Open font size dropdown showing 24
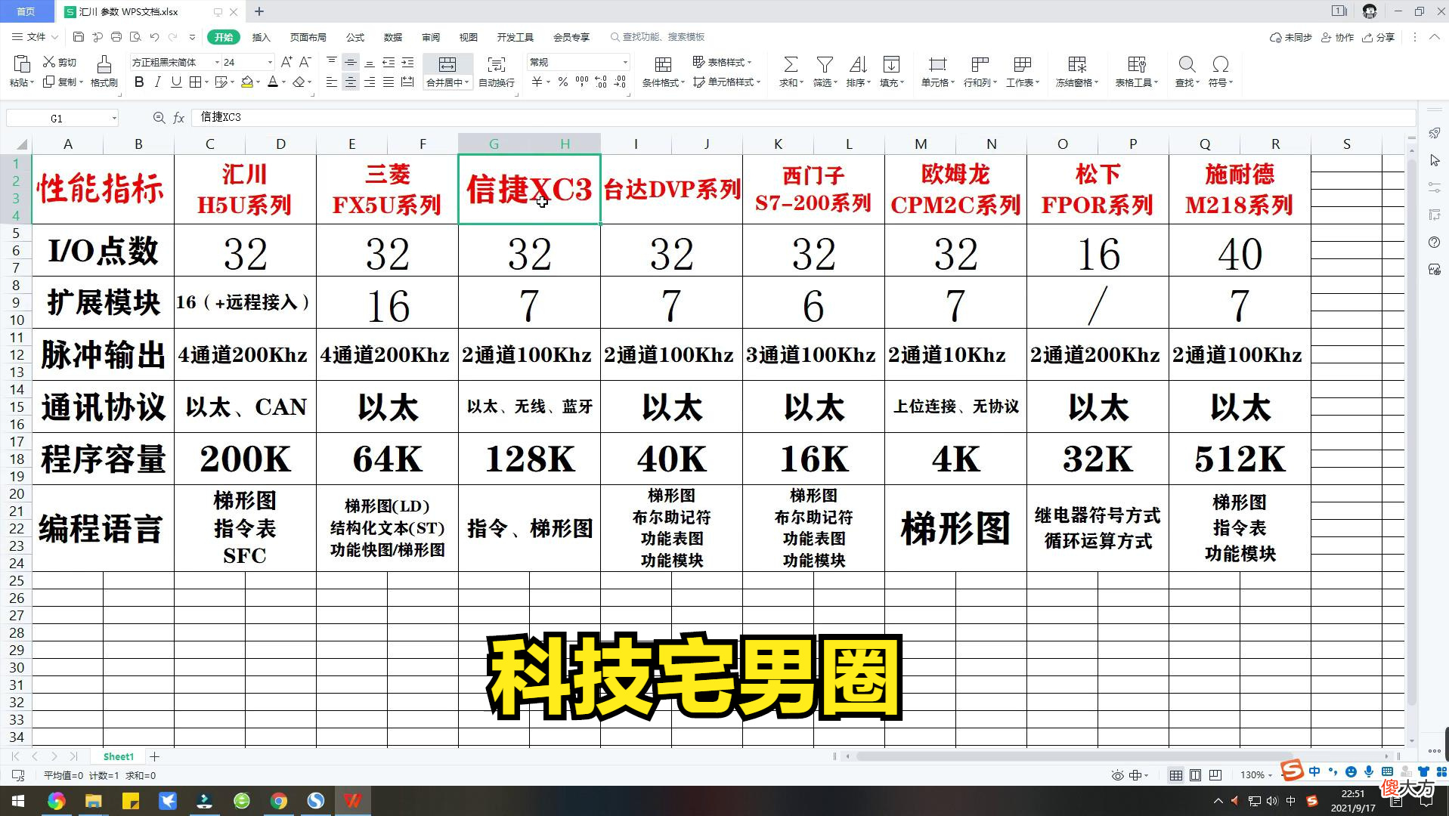The width and height of the screenshot is (1449, 816). (270, 62)
